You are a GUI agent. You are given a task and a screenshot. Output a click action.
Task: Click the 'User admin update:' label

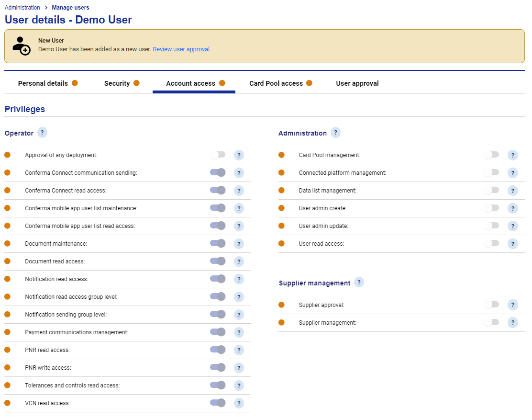pyautogui.click(x=323, y=226)
